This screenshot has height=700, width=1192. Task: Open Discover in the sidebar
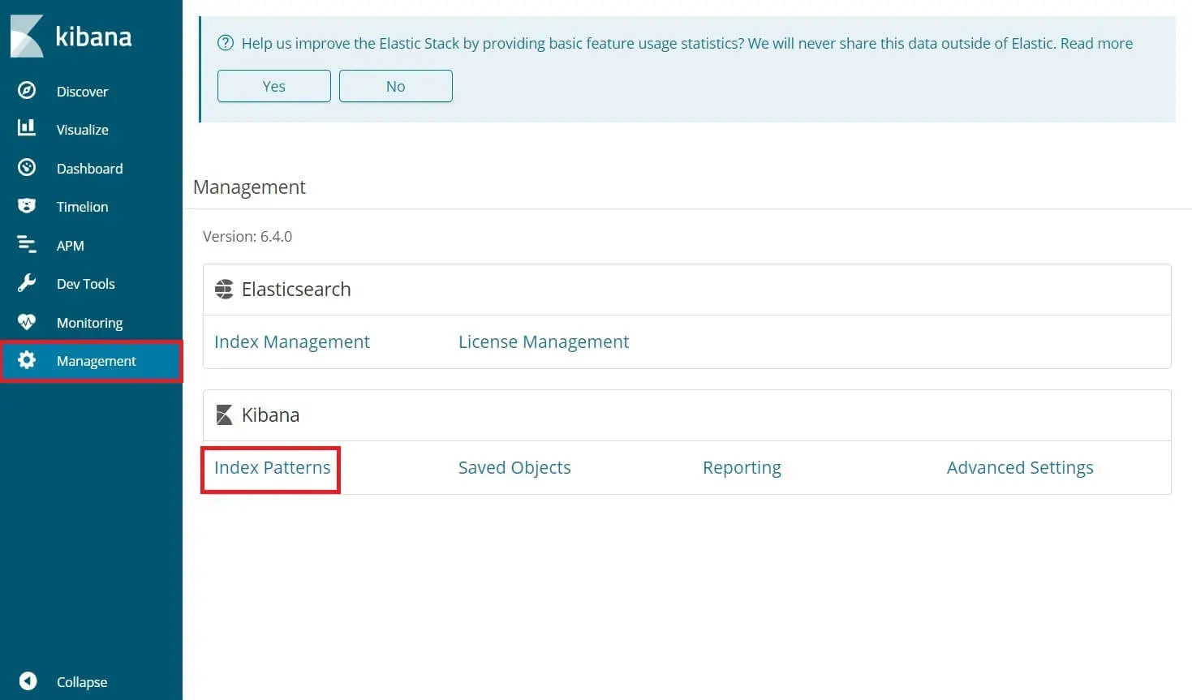tap(82, 92)
